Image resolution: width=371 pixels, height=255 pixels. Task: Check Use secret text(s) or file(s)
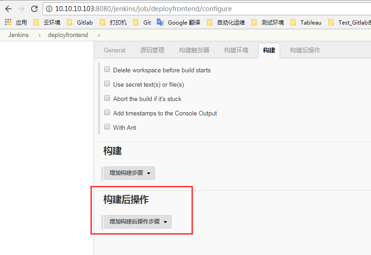[107, 84]
